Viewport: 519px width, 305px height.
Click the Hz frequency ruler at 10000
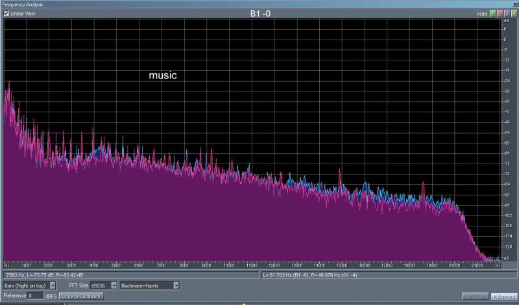coord(229,265)
